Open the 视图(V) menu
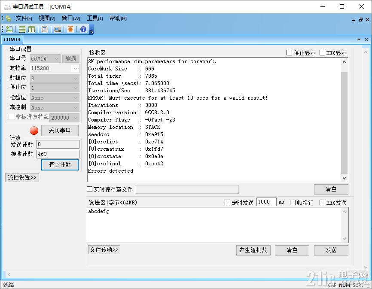372x289 pixels. click(47, 18)
